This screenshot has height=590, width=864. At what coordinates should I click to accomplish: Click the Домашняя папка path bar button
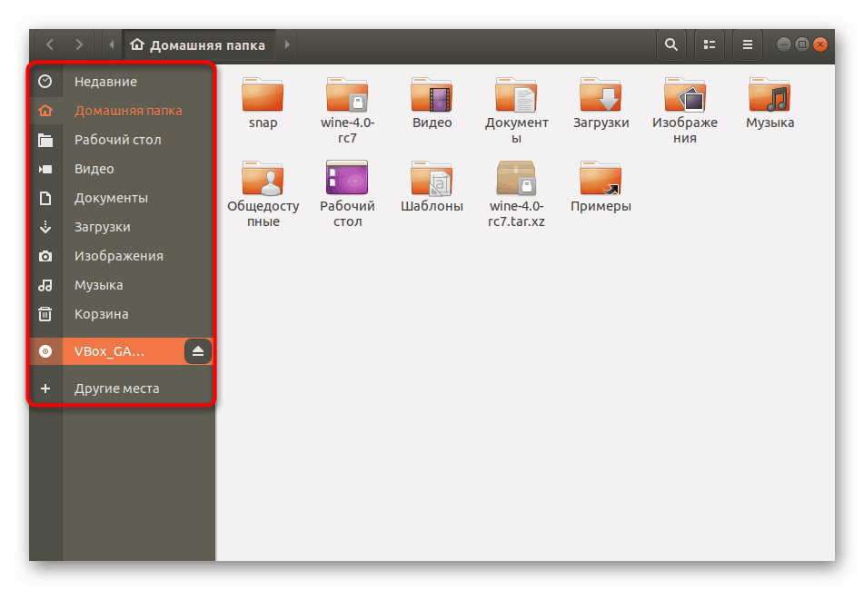199,44
